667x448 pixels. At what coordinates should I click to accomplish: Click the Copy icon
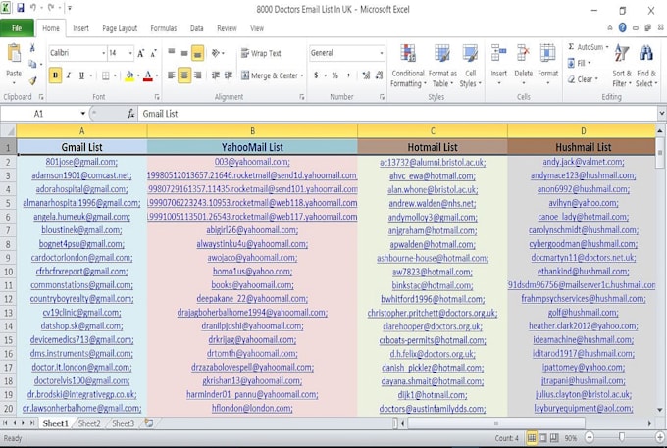[x=32, y=64]
